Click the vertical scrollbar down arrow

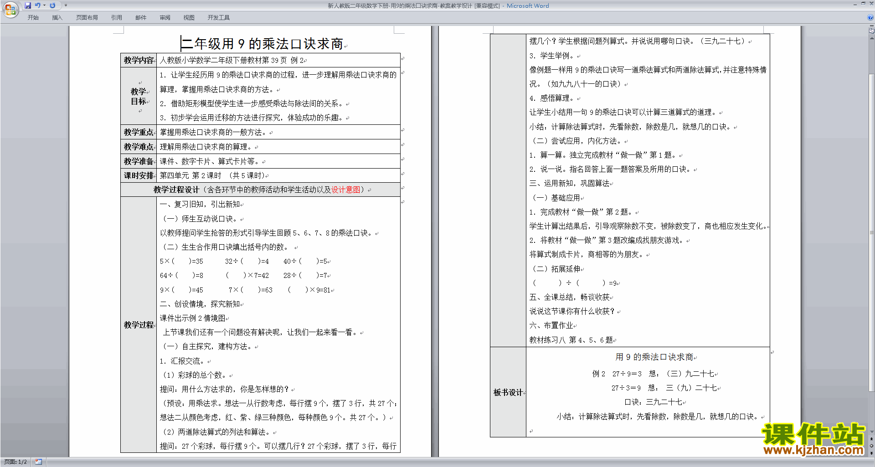(x=872, y=432)
